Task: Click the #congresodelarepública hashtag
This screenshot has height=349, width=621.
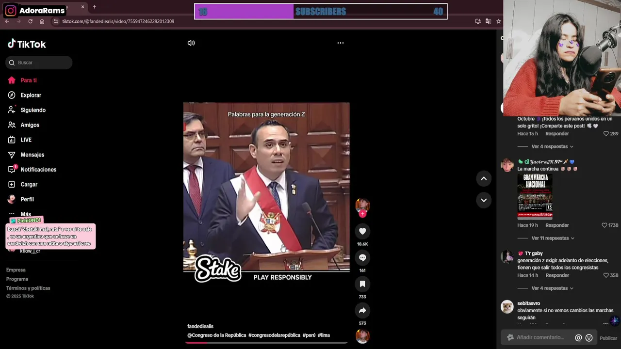Action: click(274, 335)
